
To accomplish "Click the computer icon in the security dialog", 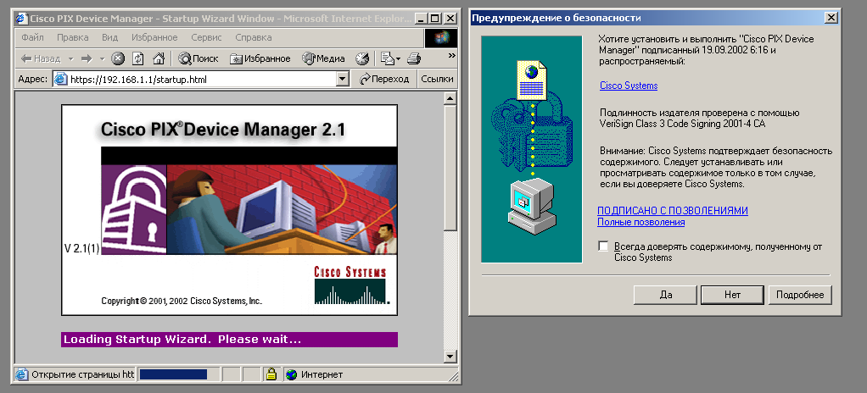I will tap(531, 207).
